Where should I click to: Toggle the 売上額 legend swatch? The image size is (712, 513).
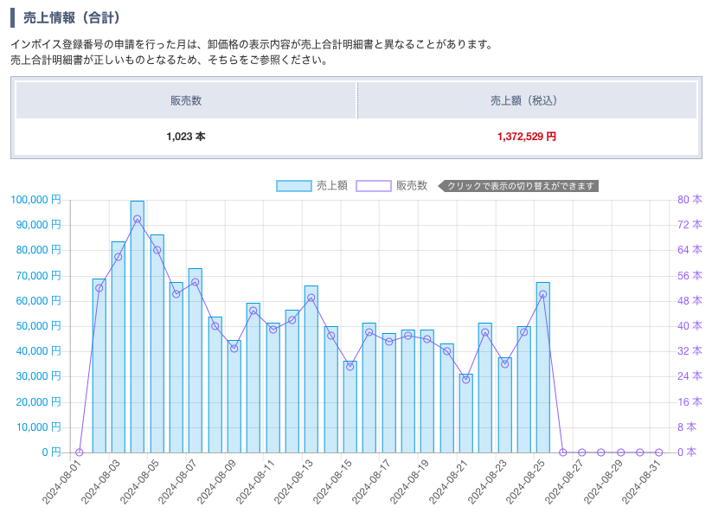(x=294, y=186)
